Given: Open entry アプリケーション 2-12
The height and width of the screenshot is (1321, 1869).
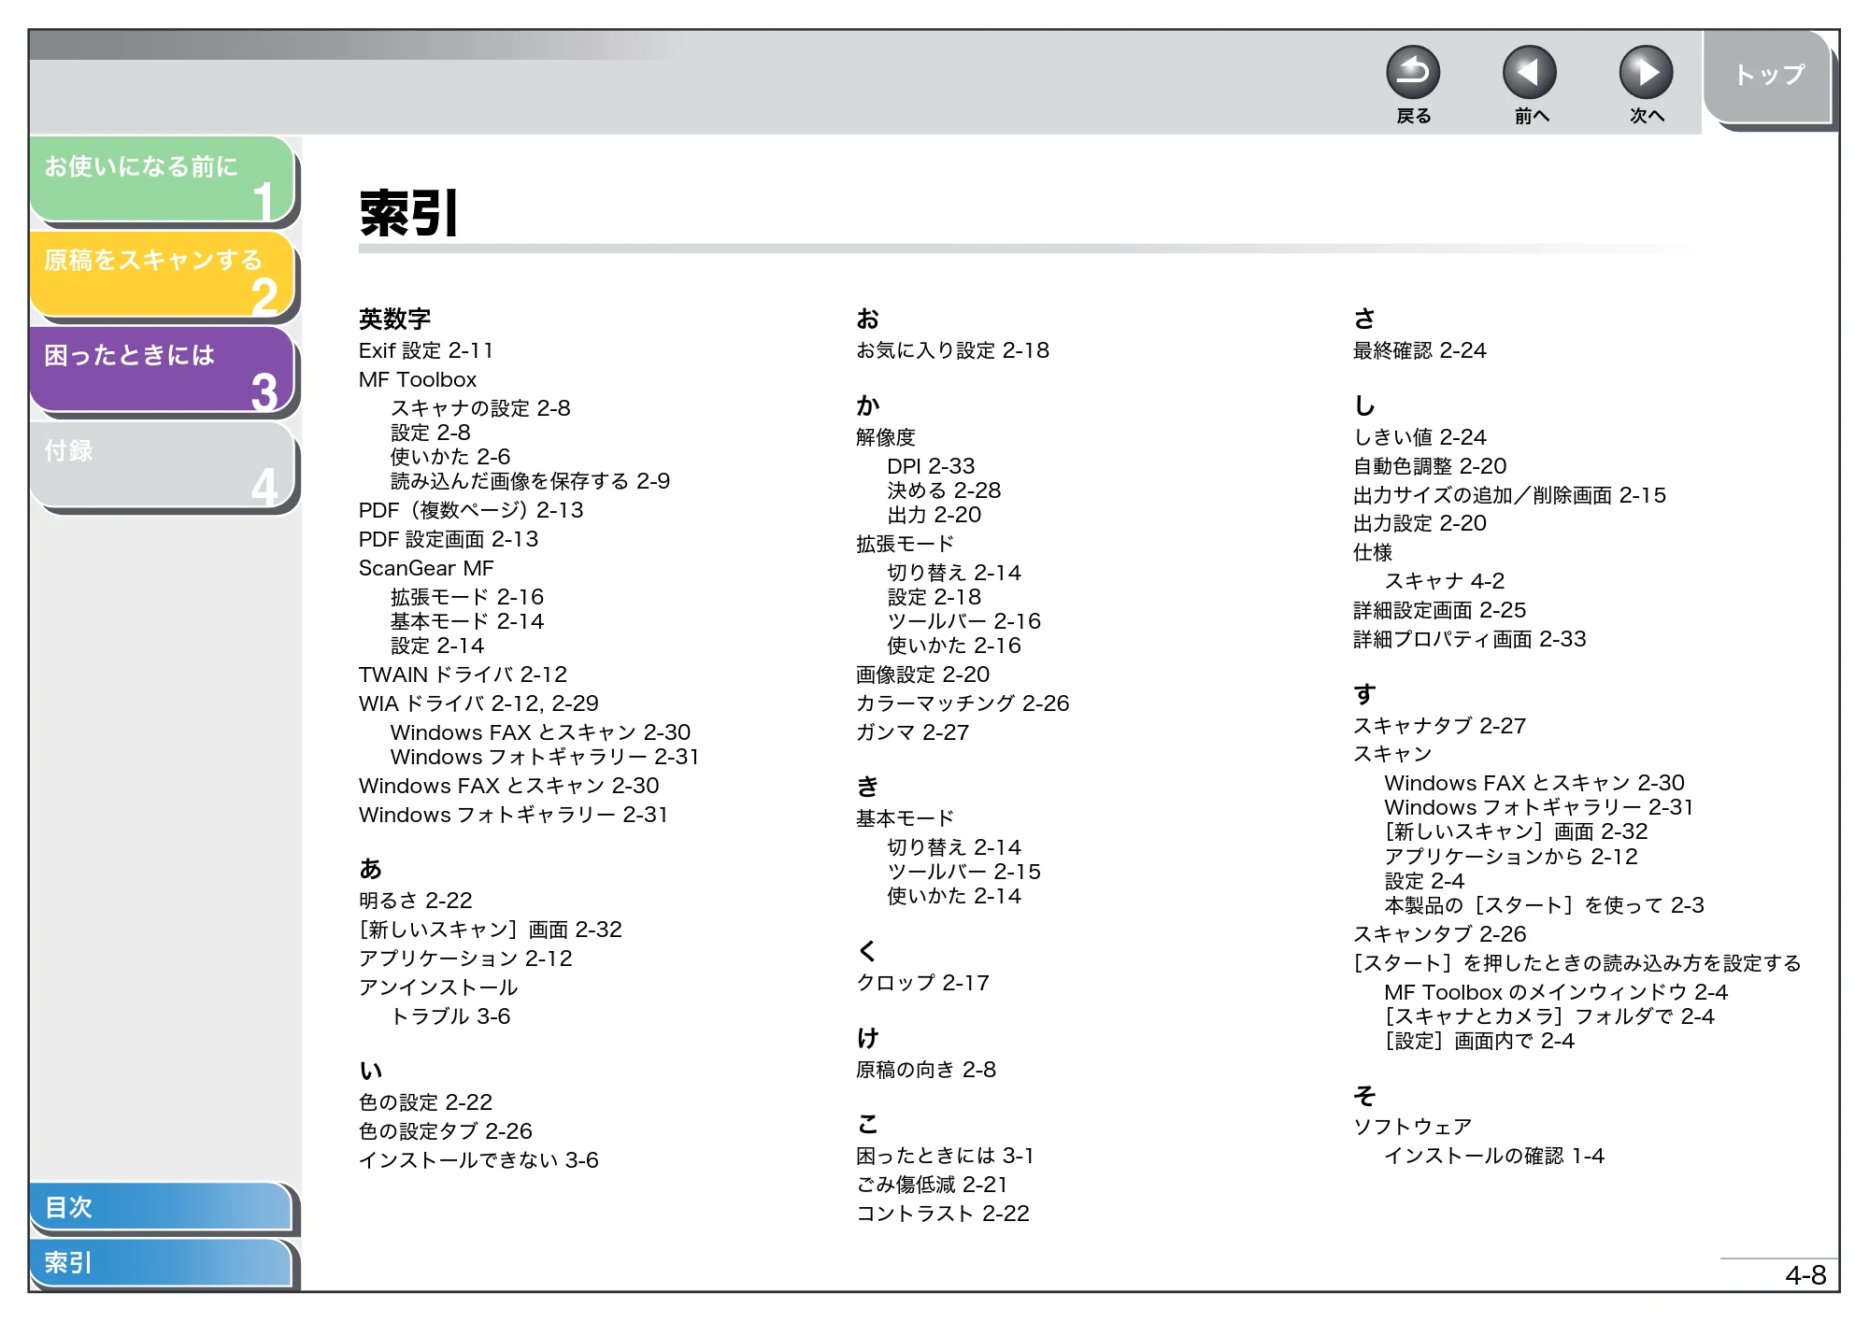Looking at the screenshot, I should point(465,959).
